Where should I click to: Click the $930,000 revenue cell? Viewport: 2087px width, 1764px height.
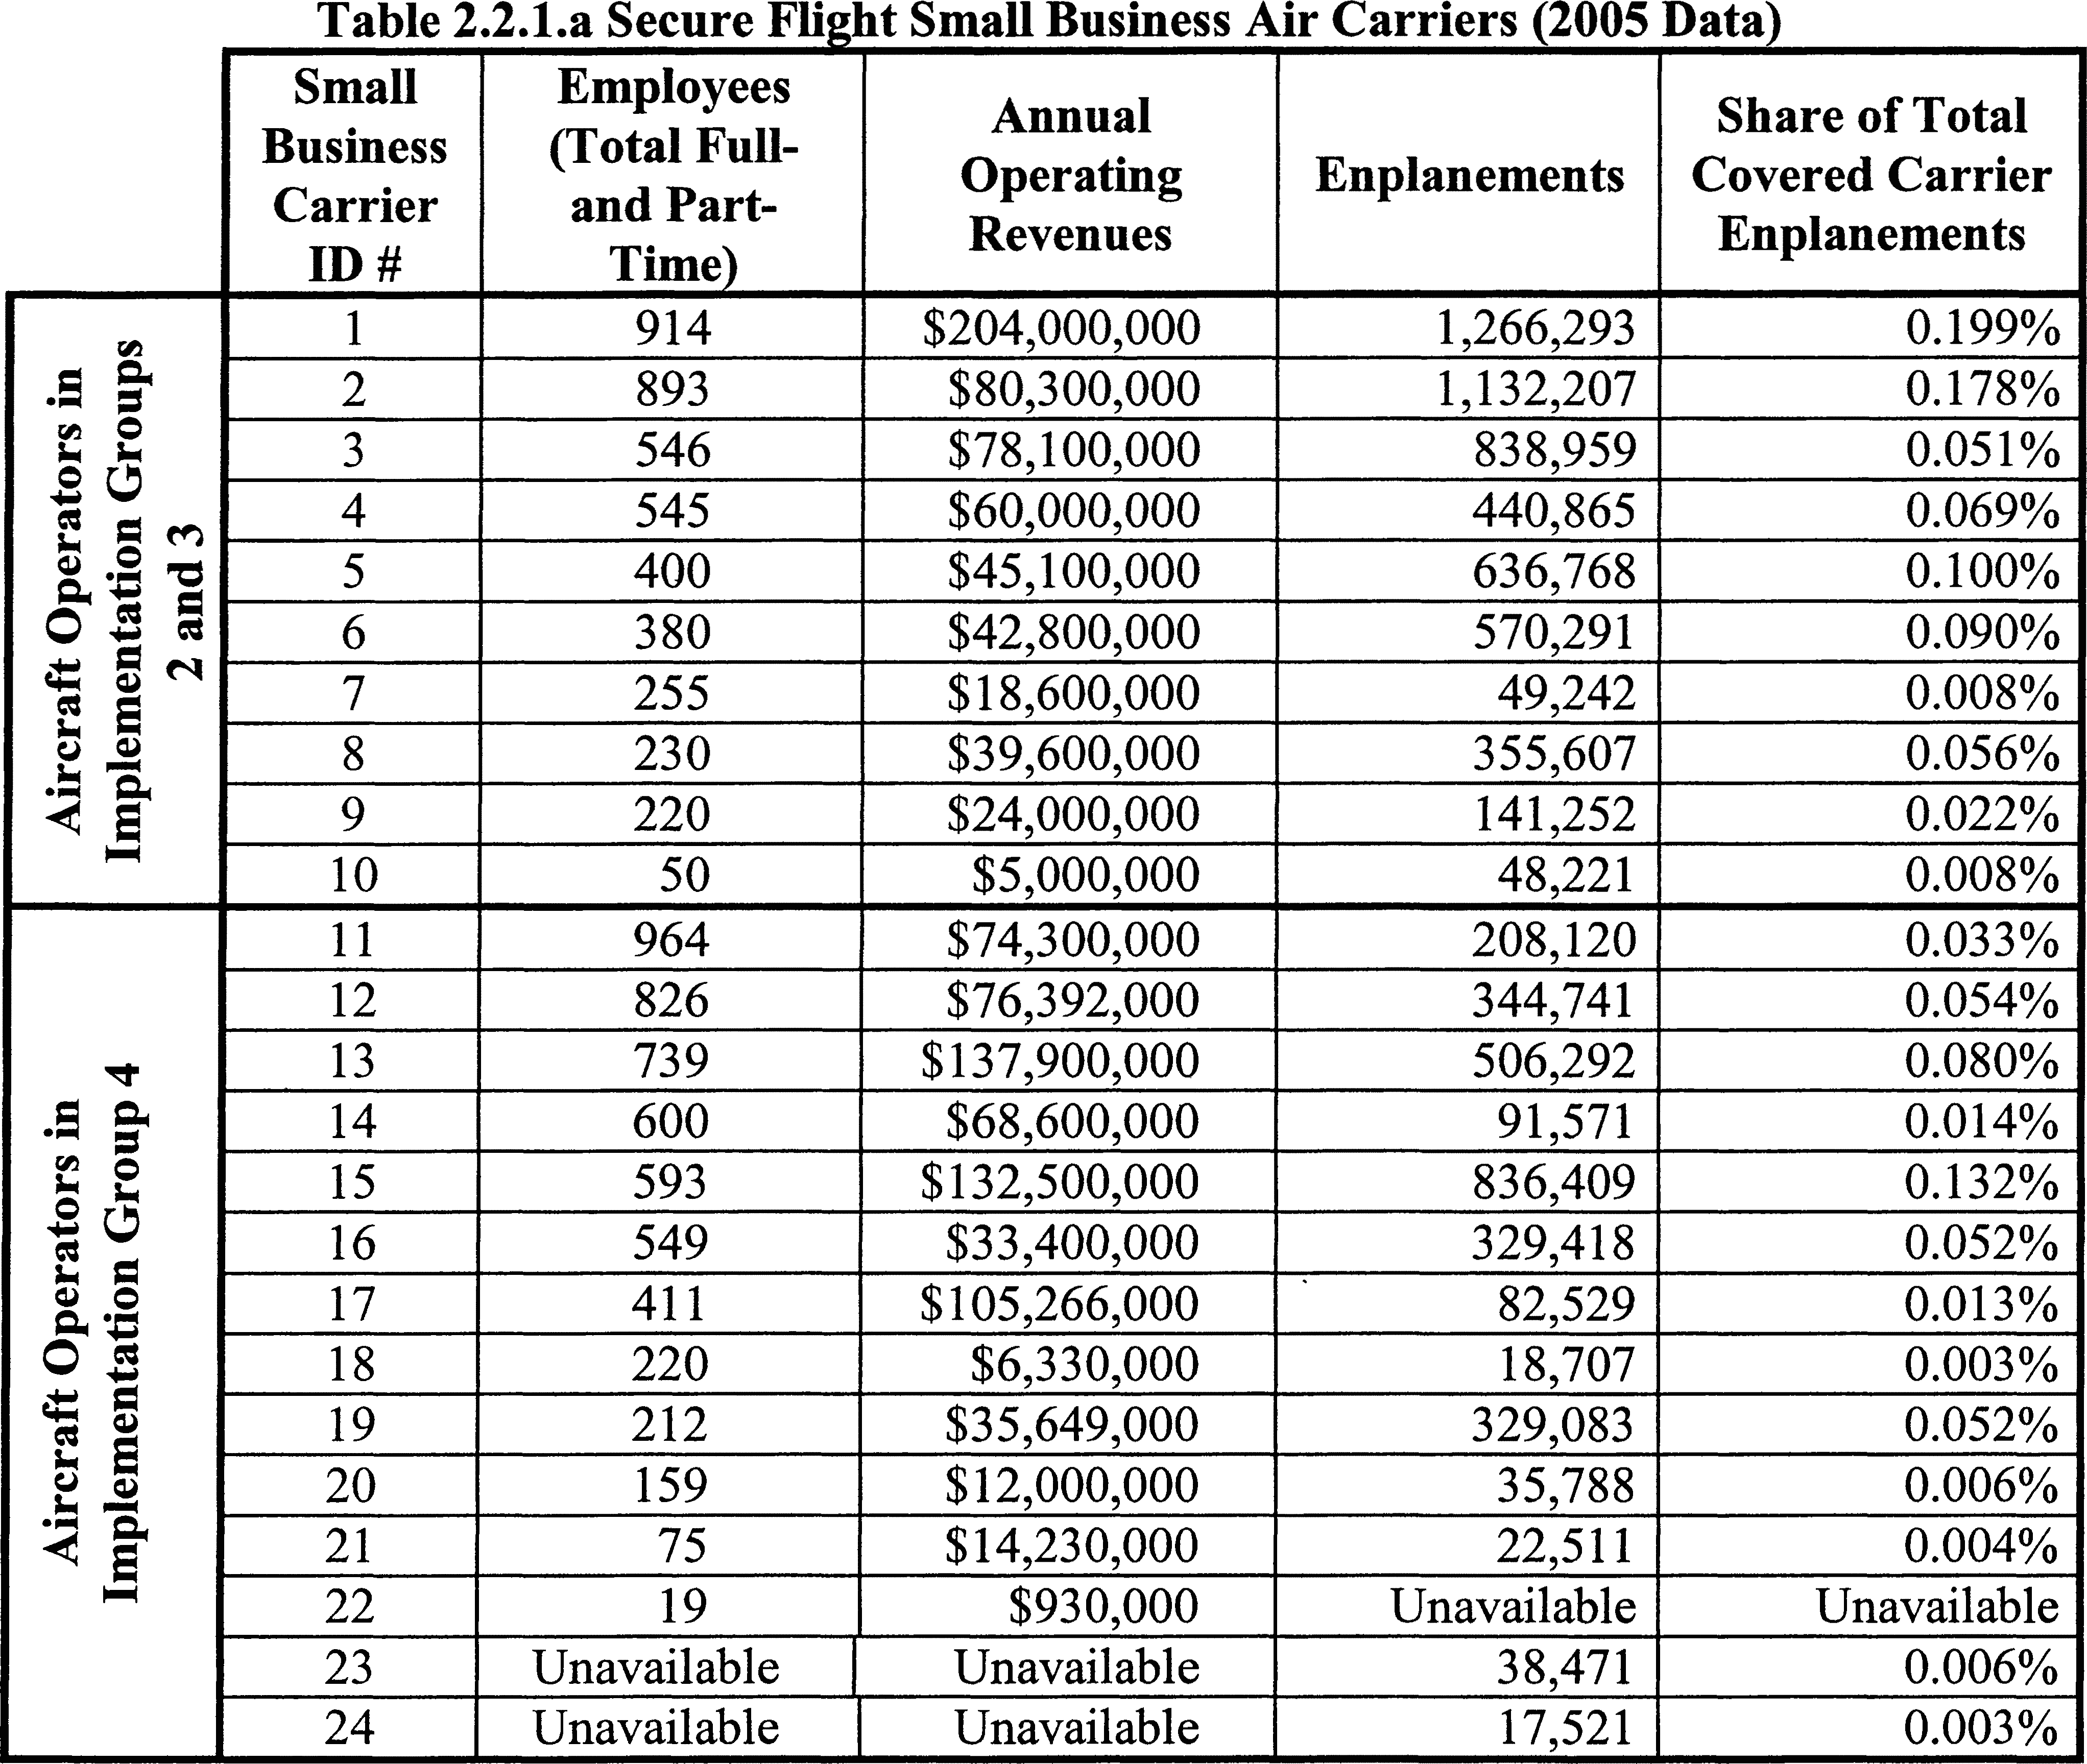click(1103, 1607)
